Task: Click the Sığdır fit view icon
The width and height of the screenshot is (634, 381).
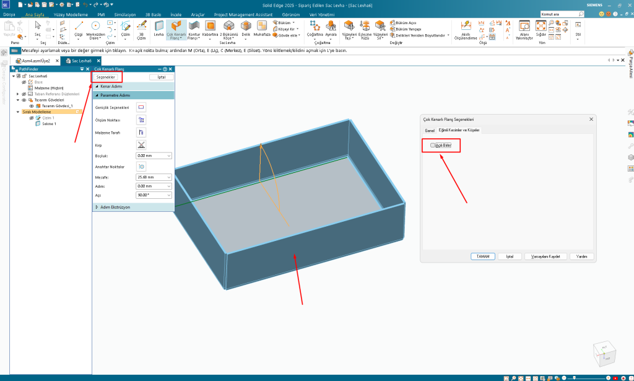Action: coord(541,26)
